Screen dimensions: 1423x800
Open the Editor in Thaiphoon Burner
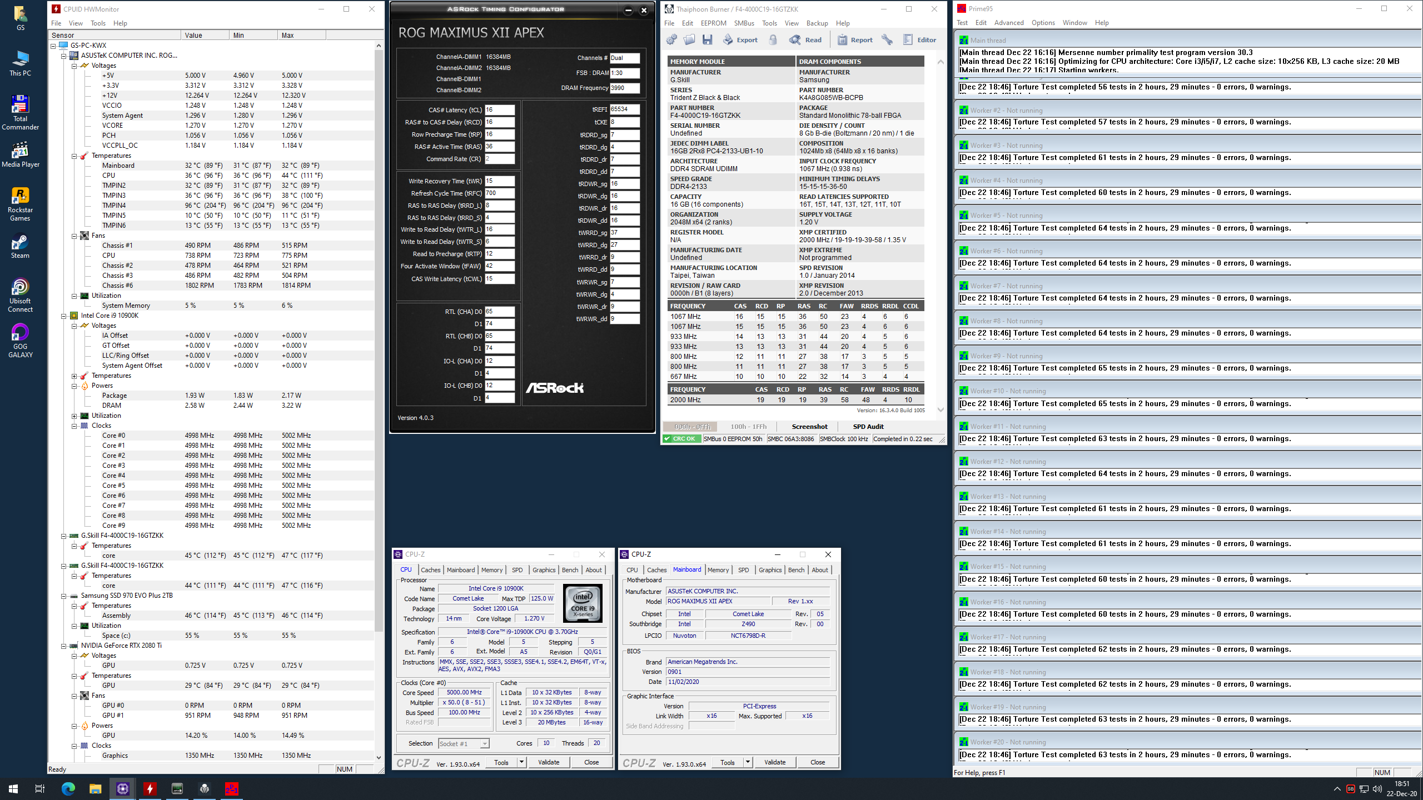[919, 39]
